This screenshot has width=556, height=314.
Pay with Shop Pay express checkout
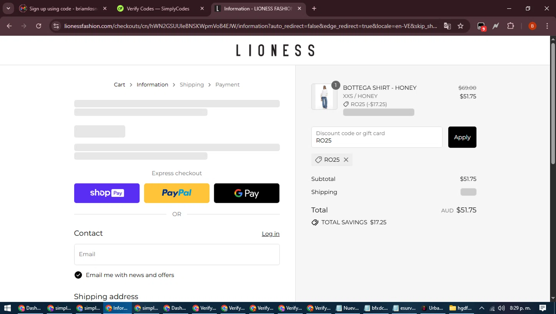tap(107, 193)
